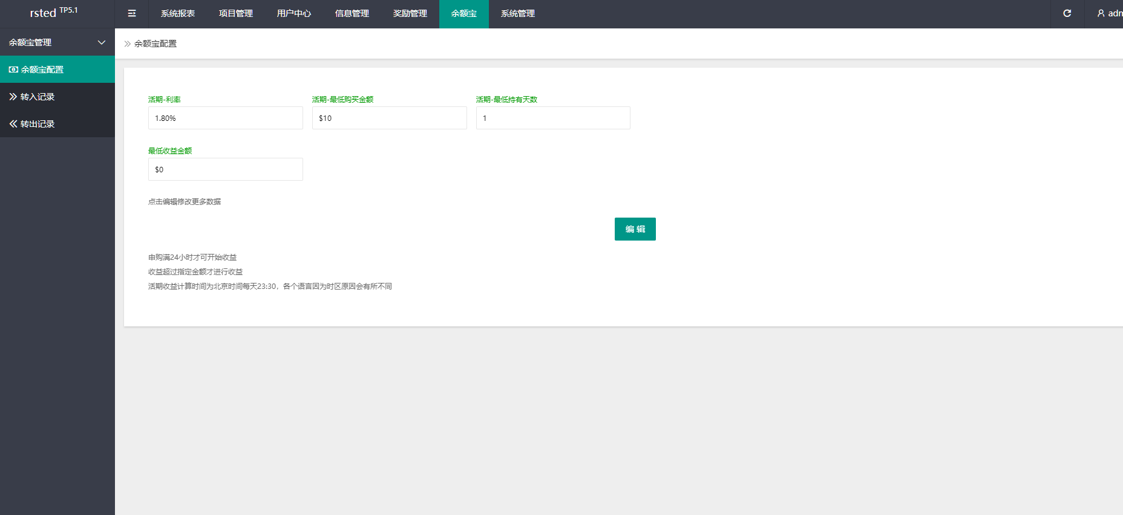Screen dimensions: 1123x515
Task: Open the 系统报表 top menu
Action: [x=178, y=13]
